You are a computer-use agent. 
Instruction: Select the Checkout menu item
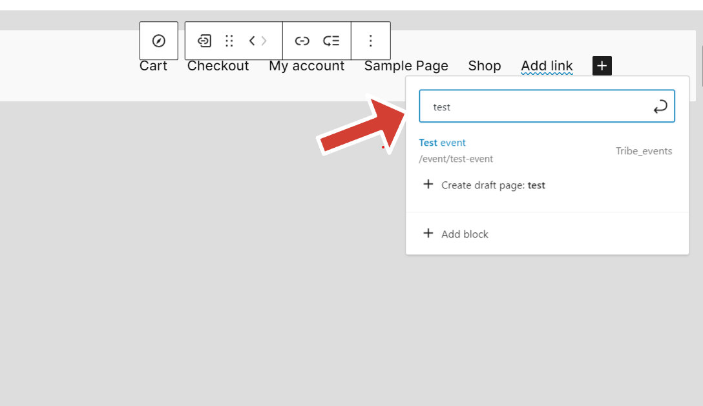218,66
